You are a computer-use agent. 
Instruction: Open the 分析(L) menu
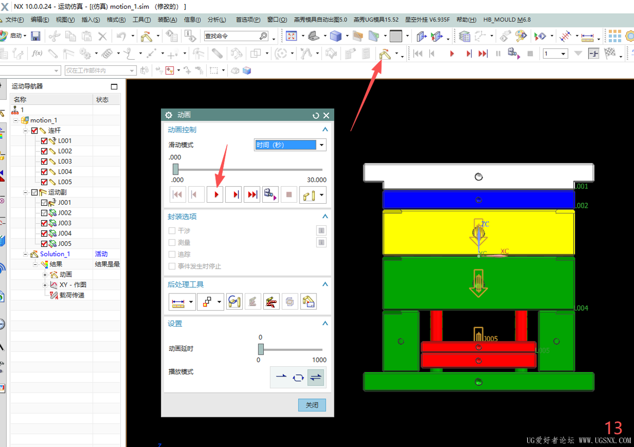coord(216,20)
